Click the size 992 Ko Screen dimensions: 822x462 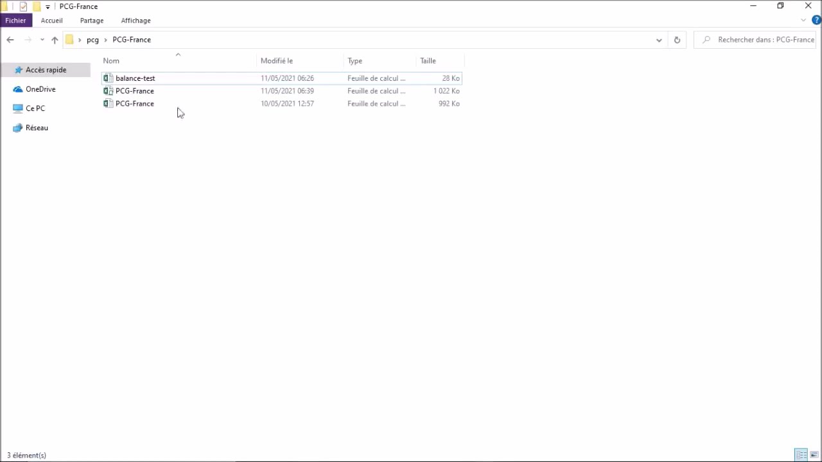point(449,104)
